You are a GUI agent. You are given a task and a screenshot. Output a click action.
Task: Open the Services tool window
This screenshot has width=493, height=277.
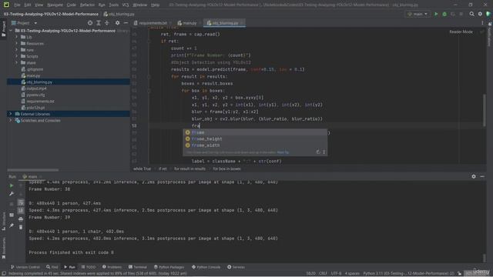tap(236, 267)
